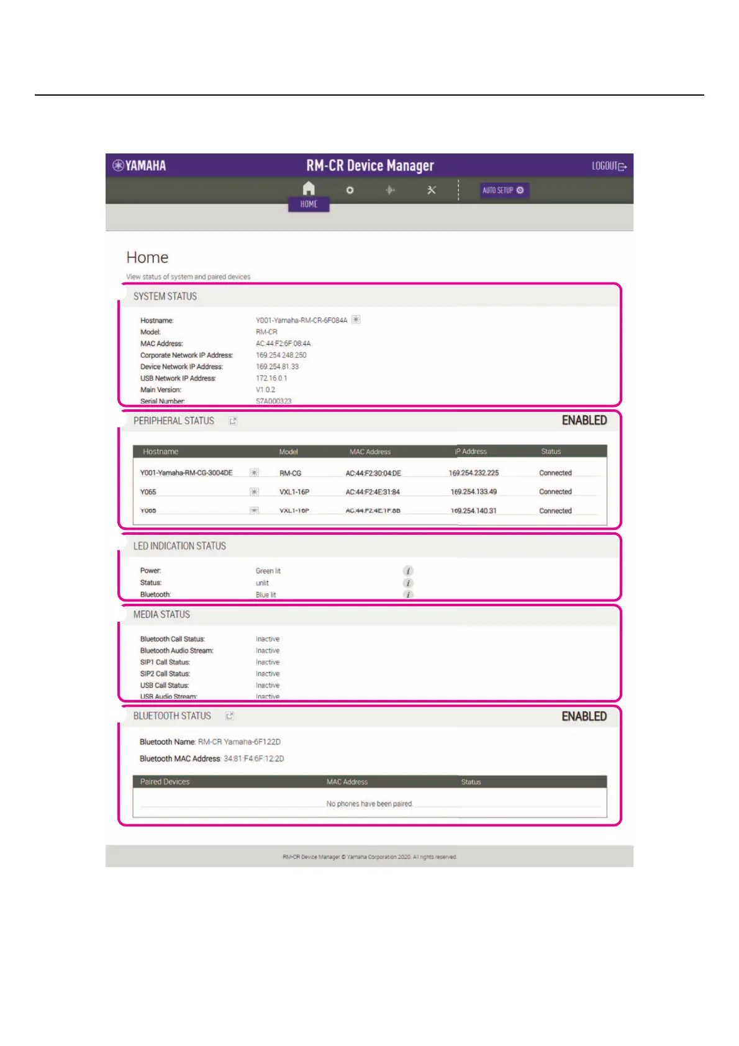Screen dimensions: 739x1046
Task: Open the Settings gear icon in navigation
Action: click(x=350, y=190)
